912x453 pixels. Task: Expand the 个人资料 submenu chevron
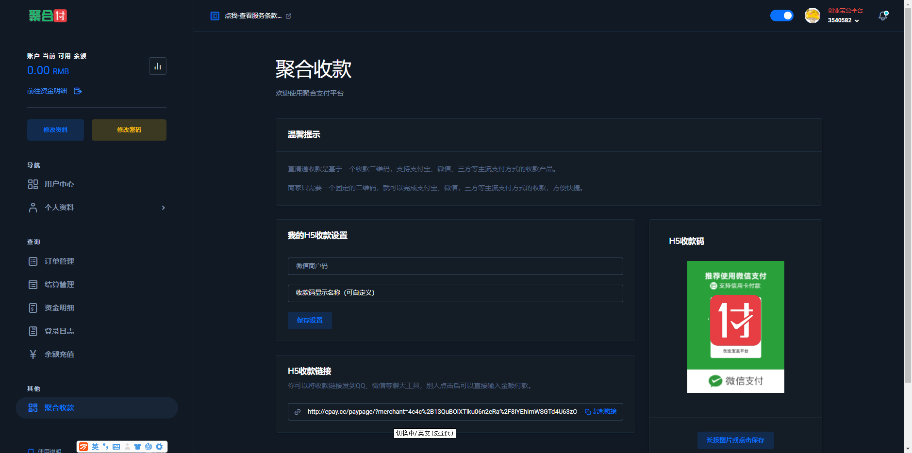coord(163,208)
